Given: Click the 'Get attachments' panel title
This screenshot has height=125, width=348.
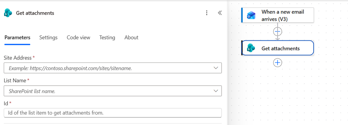Looking at the screenshot, I should click(x=35, y=13).
